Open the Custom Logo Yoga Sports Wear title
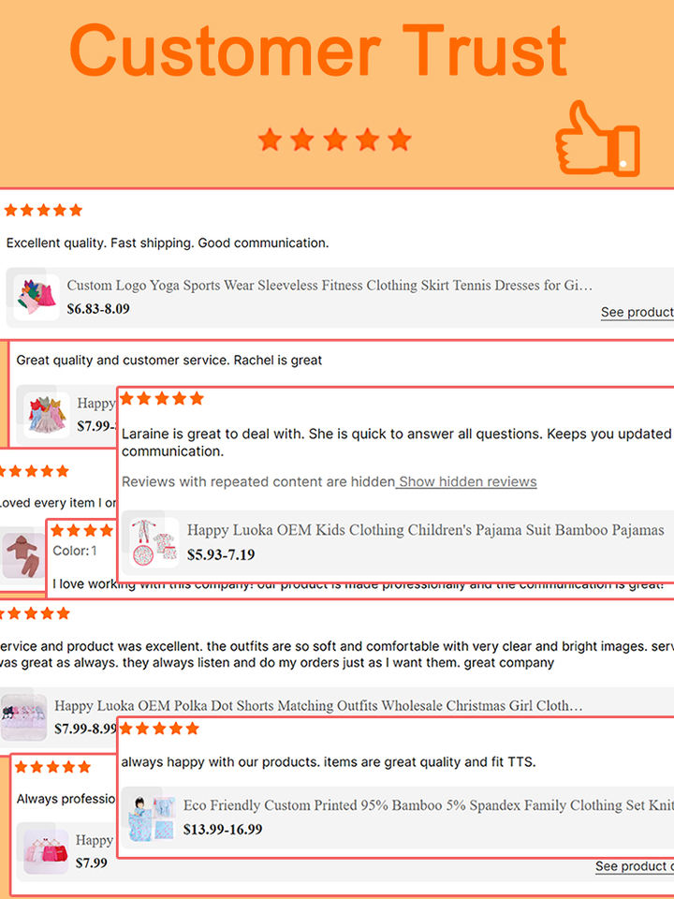Viewport: 674px width, 899px height. pyautogui.click(x=330, y=285)
